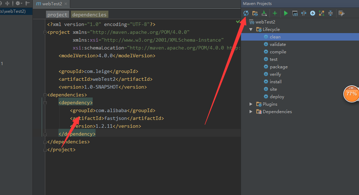Collapse the opening project tag fold marker
Viewport: 359px width, 195px height.
pyautogui.click(x=45, y=32)
